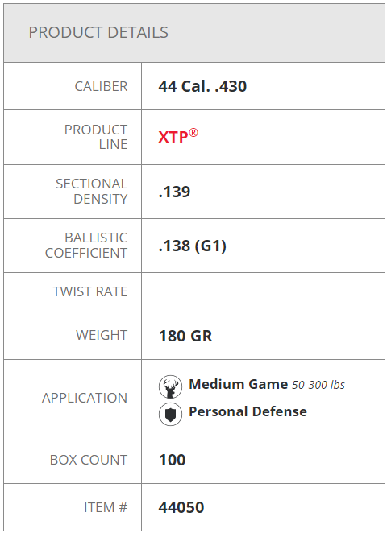Click the BALLISTIC COEFFICIENT row label
The image size is (387, 533).
point(86,246)
